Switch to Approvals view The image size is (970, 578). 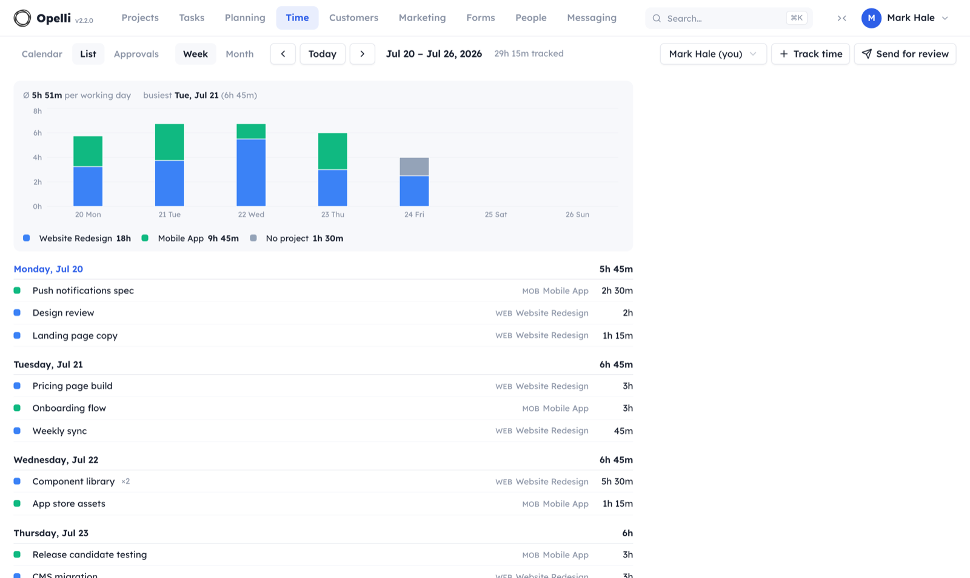click(x=136, y=54)
